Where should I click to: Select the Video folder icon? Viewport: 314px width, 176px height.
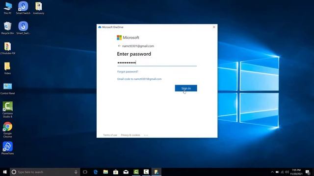coord(8,68)
